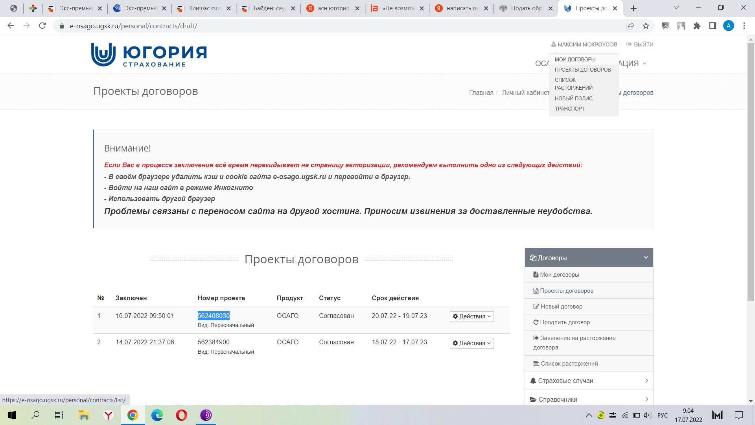755x425 pixels.
Task: Click validity period 18.07.22 - 17.07.23
Action: pyautogui.click(x=399, y=342)
